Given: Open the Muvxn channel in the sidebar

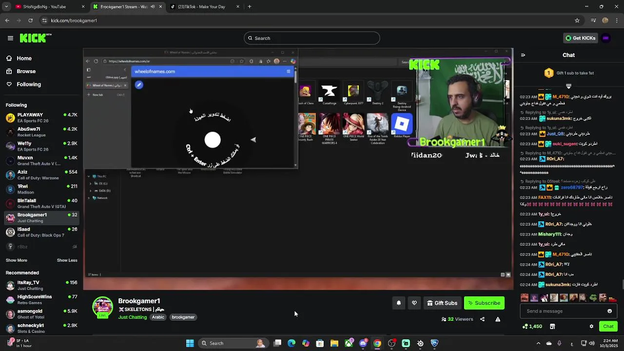Looking at the screenshot, I should pos(41,160).
